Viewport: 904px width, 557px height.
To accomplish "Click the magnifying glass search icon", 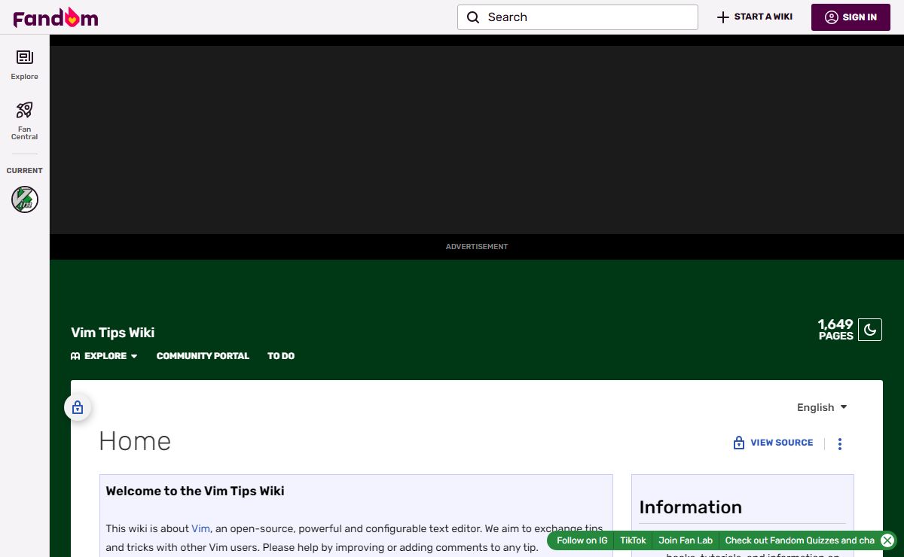I will (x=473, y=17).
